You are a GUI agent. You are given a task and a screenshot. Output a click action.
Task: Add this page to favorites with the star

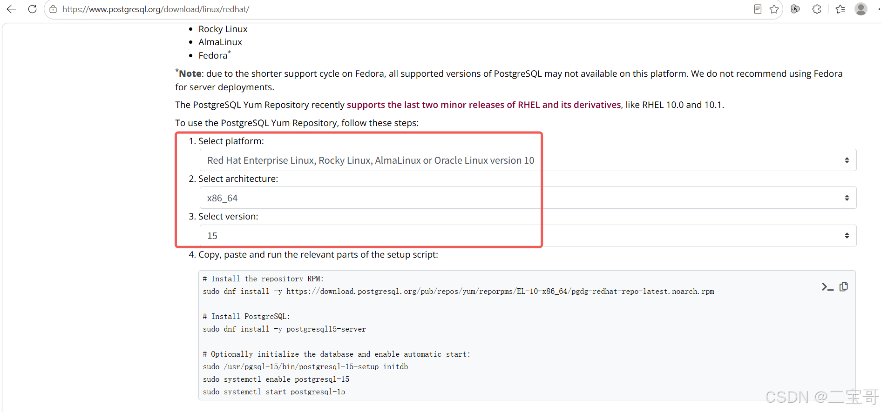click(774, 9)
